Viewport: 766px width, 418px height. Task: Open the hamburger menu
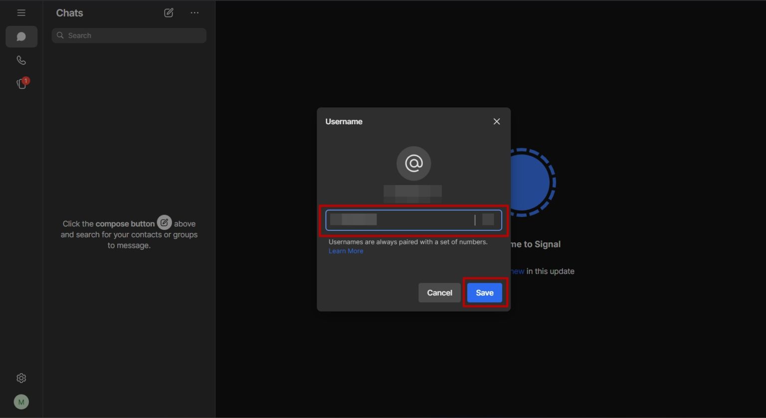tap(21, 12)
